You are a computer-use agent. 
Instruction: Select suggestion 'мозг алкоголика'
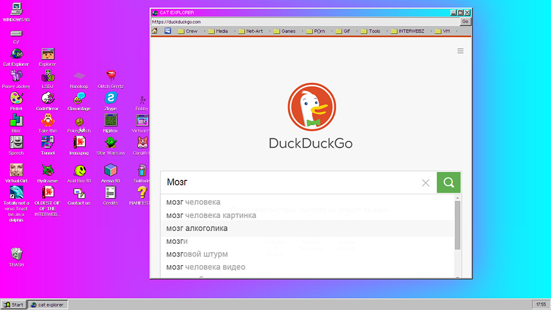click(307, 228)
